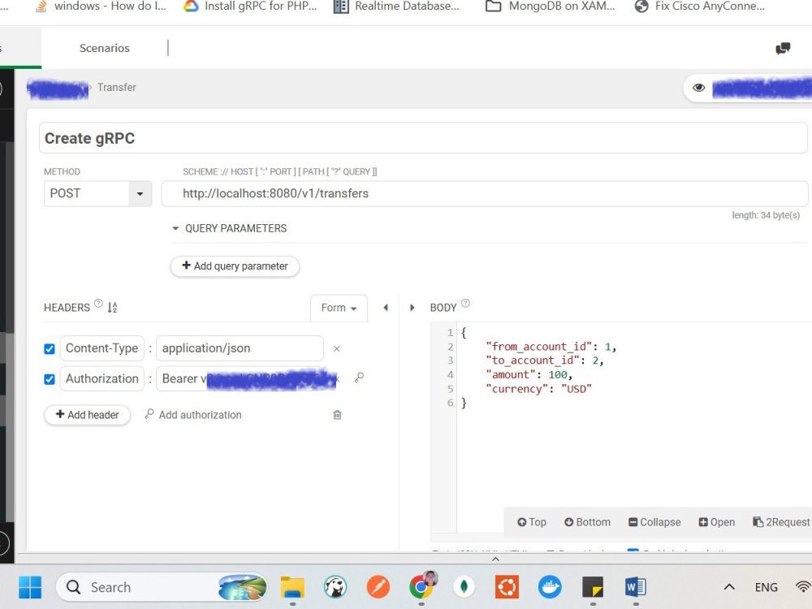Click the "to_account_id": 2 line in body
This screenshot has height=609, width=812.
(544, 361)
